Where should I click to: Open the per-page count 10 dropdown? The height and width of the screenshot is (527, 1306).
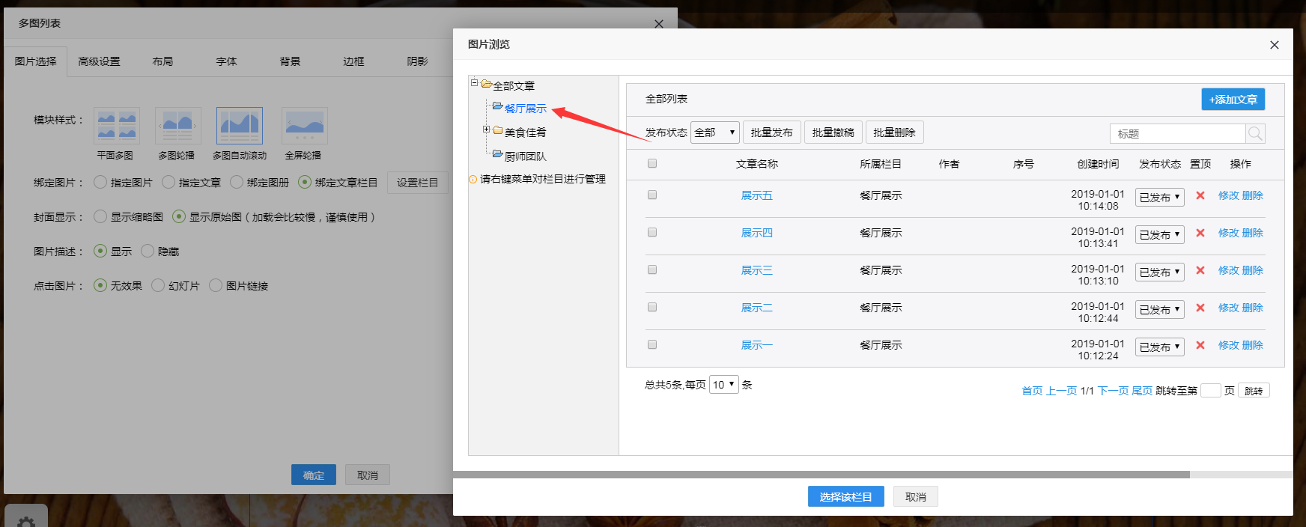(723, 385)
